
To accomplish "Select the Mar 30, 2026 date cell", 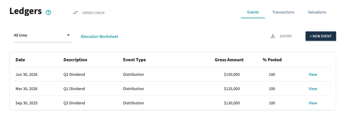I will coord(27,89).
